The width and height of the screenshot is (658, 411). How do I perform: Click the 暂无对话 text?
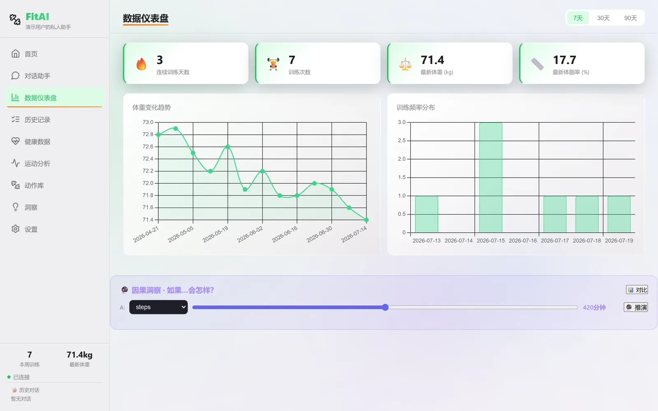[21, 399]
